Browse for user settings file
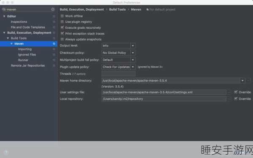 click(229, 93)
